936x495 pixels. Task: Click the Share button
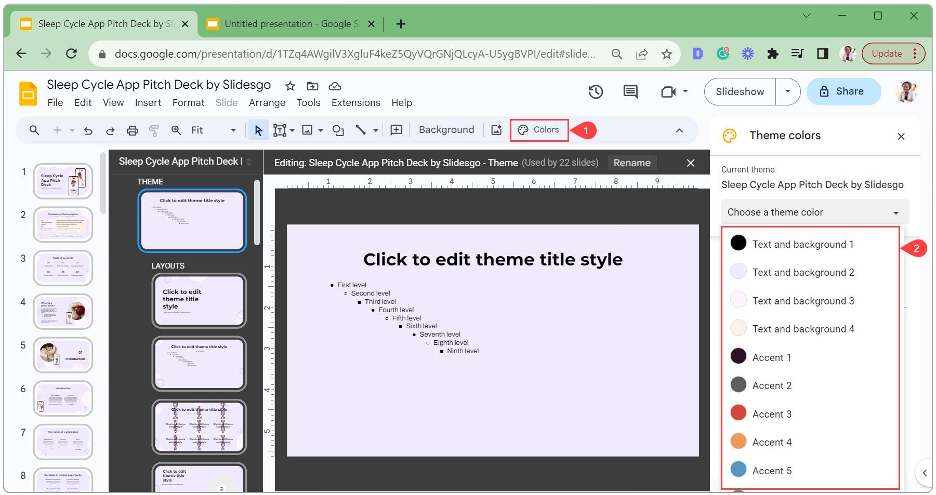(843, 91)
